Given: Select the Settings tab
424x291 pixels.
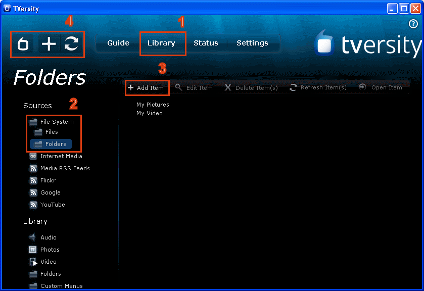Looking at the screenshot, I should 252,43.
